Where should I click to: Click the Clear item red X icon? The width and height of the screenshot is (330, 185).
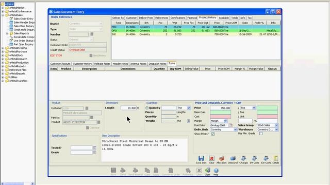pyautogui.click(x=211, y=158)
